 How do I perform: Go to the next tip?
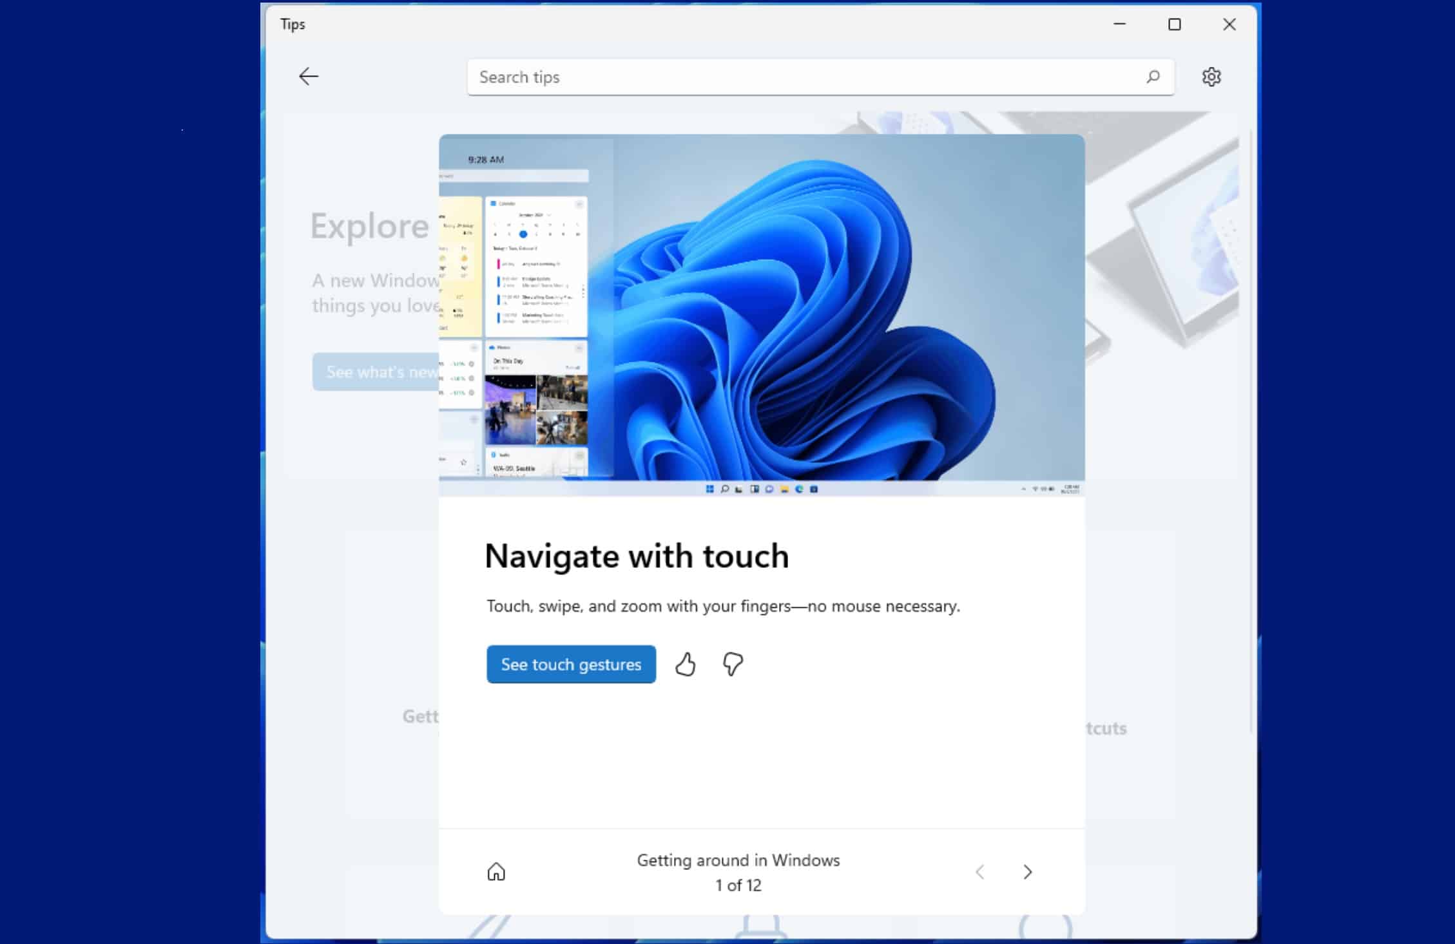point(1028,872)
